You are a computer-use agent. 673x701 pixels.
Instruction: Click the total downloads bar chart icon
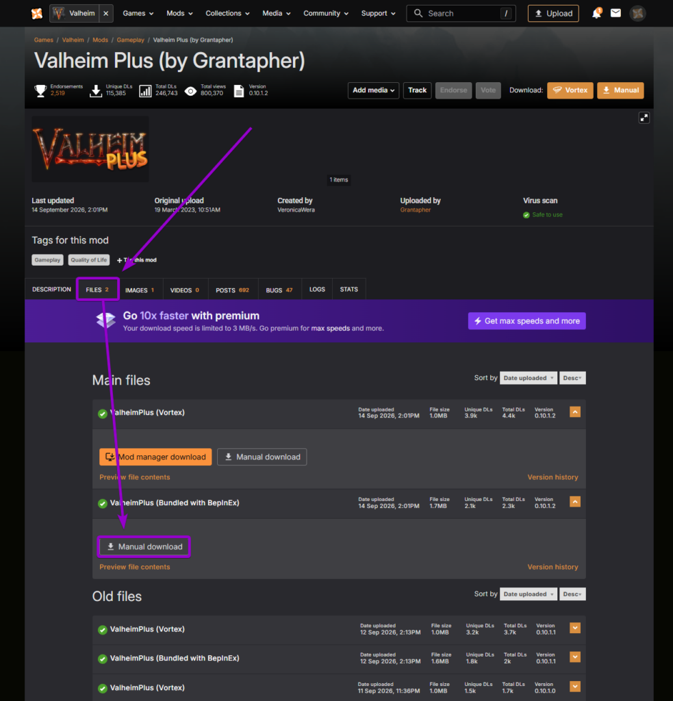click(x=145, y=91)
